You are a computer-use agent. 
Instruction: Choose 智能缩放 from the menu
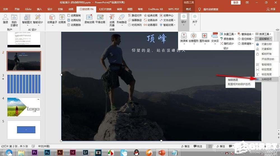tap(267, 64)
